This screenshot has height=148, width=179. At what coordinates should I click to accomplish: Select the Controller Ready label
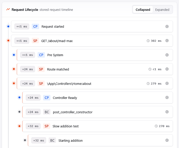65,98
